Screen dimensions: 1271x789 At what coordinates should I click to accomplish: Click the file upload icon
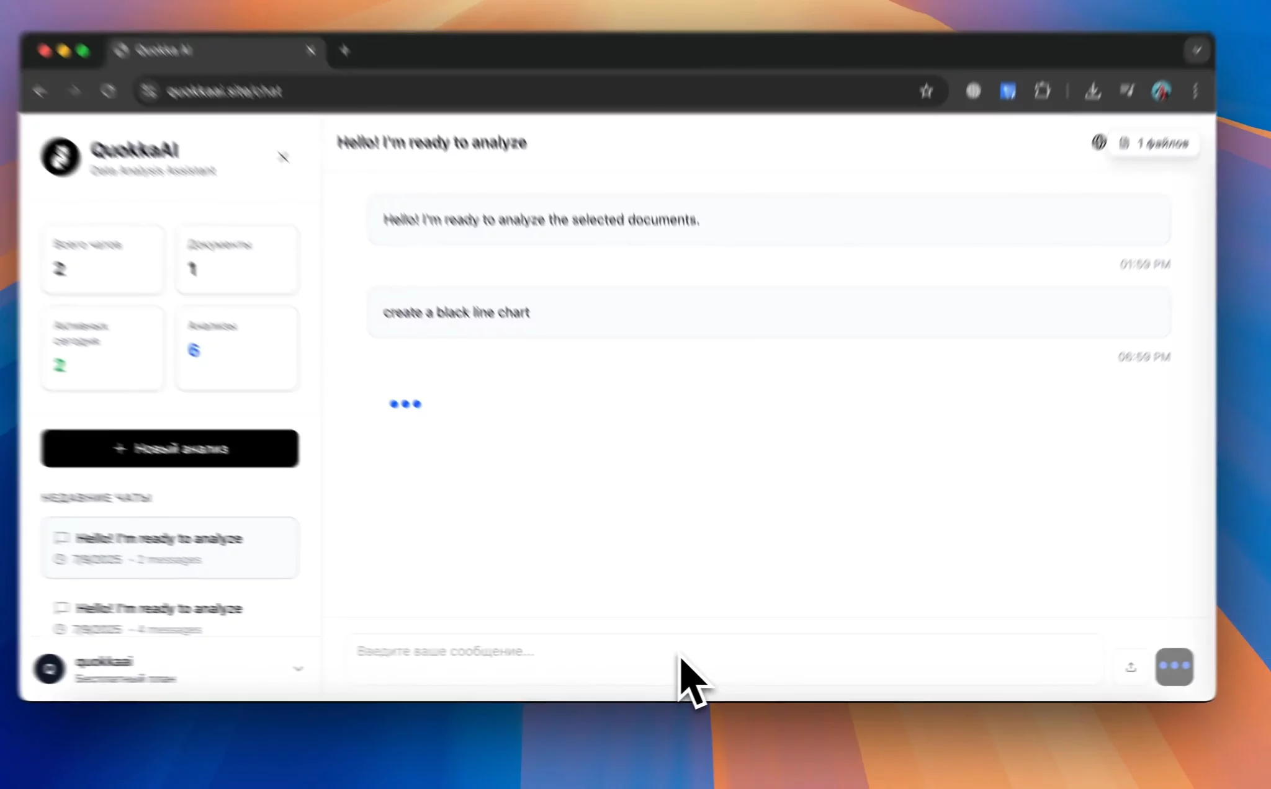(x=1131, y=667)
